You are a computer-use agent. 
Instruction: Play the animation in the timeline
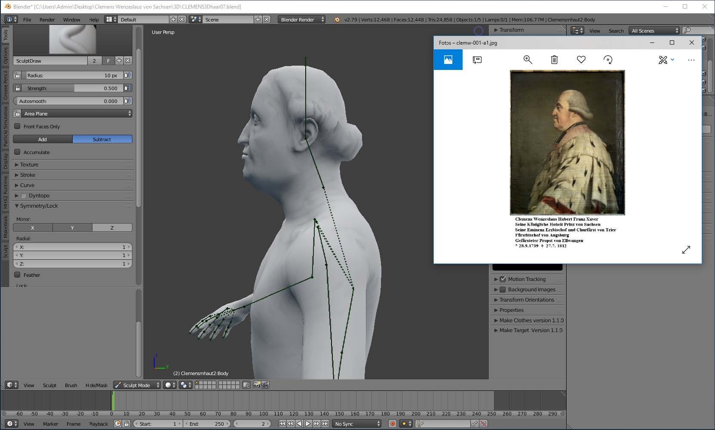307,424
